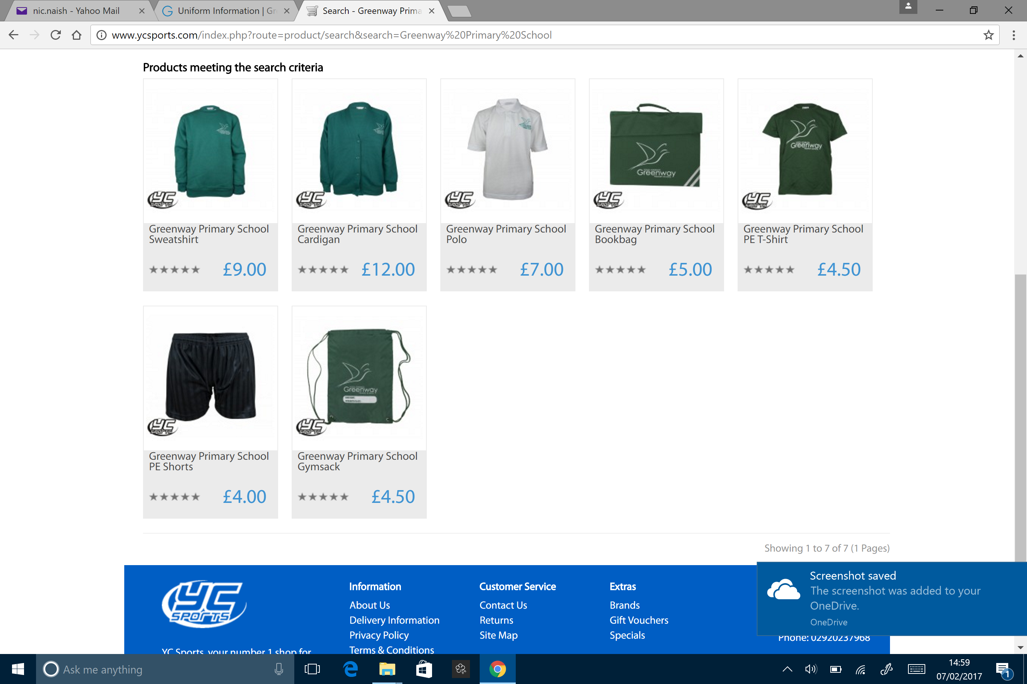Open Greenway Primary School Gymsack link

coord(357,462)
